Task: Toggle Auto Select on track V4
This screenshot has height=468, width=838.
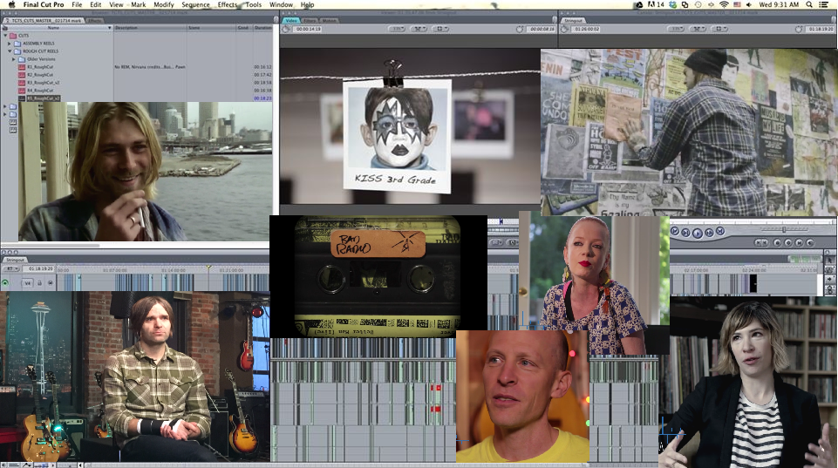Action: pyautogui.click(x=51, y=283)
